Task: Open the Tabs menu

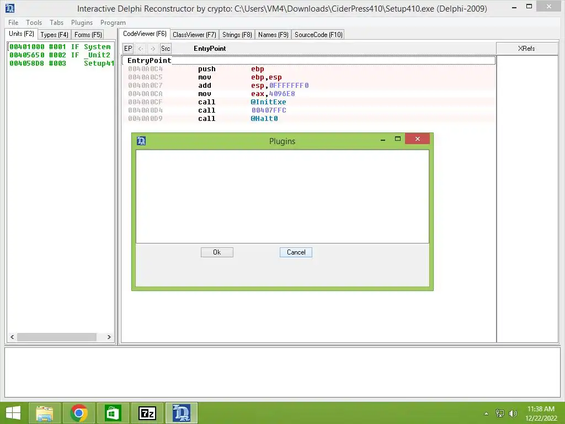Action: point(57,22)
